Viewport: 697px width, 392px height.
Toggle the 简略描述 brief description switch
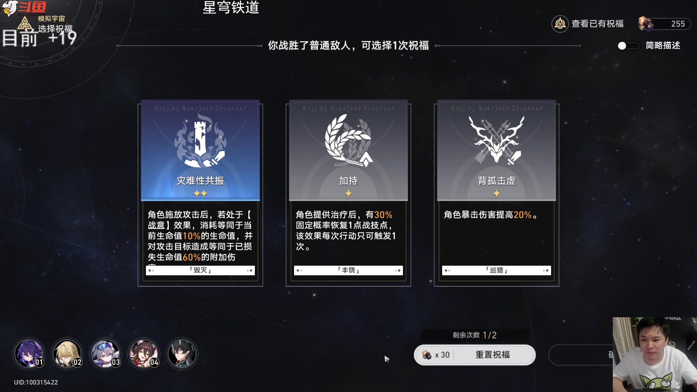pyautogui.click(x=628, y=46)
